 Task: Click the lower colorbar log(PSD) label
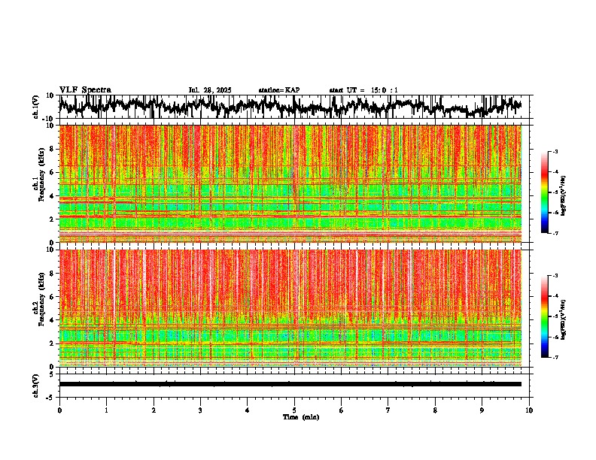pyautogui.click(x=564, y=319)
